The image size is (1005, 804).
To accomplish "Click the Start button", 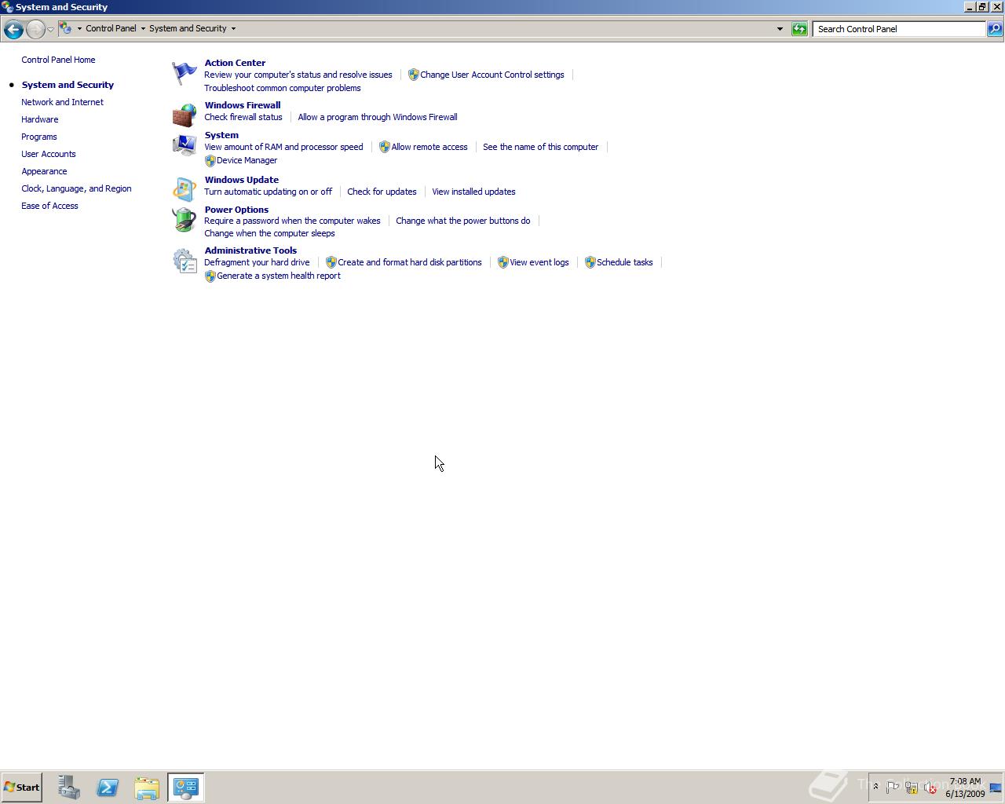I will click(21, 788).
